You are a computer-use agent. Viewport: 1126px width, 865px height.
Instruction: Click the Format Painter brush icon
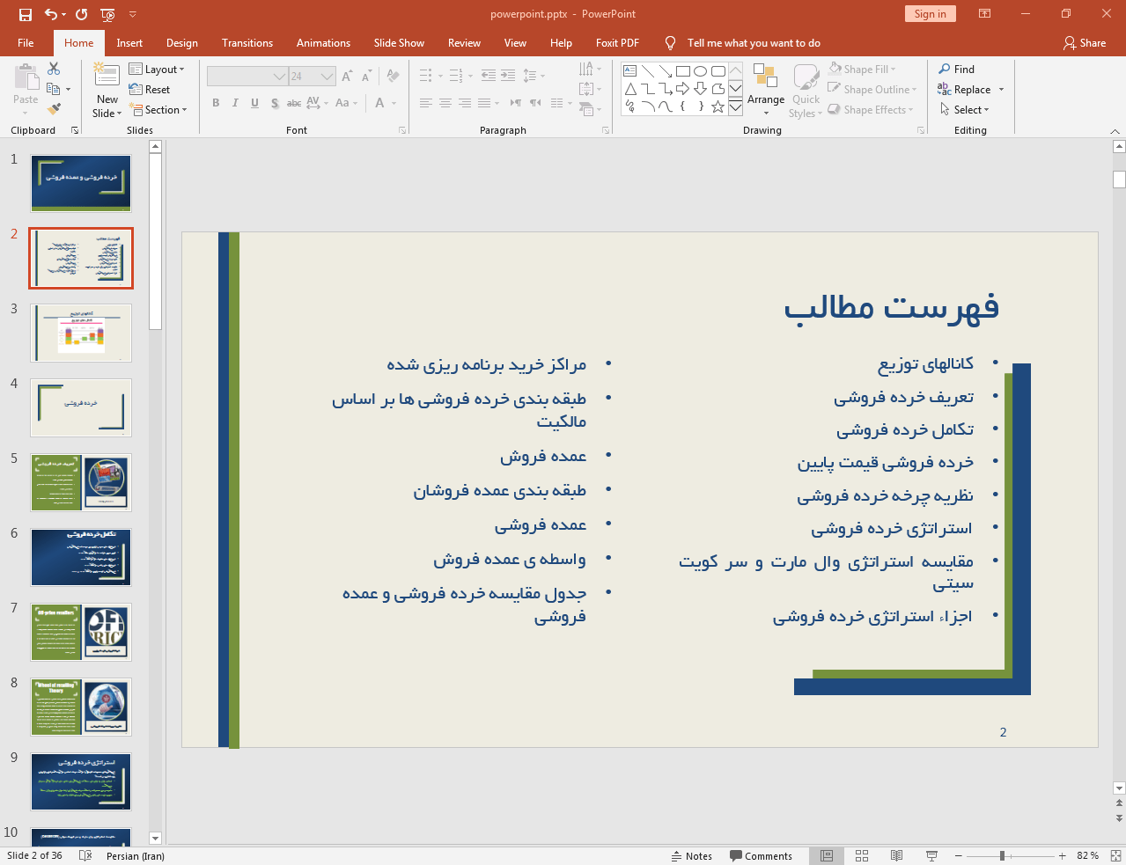[54, 109]
